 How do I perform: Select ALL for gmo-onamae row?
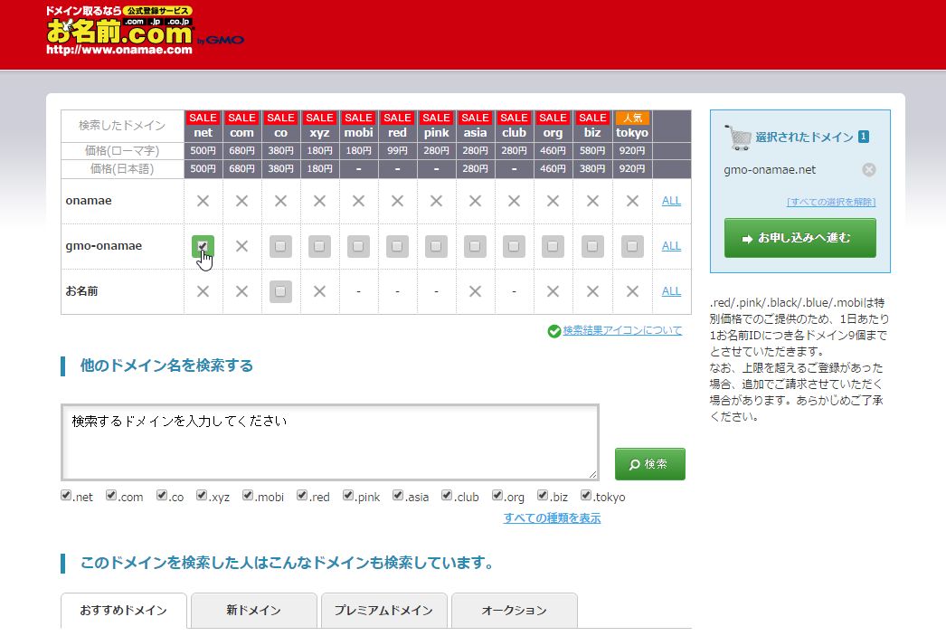671,246
